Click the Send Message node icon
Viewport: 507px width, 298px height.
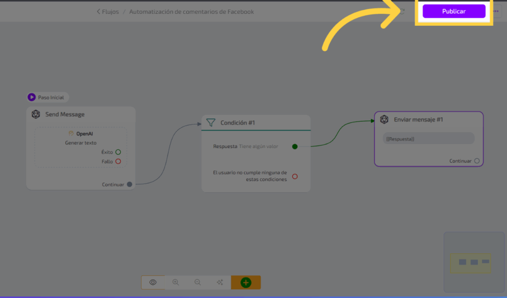(36, 114)
